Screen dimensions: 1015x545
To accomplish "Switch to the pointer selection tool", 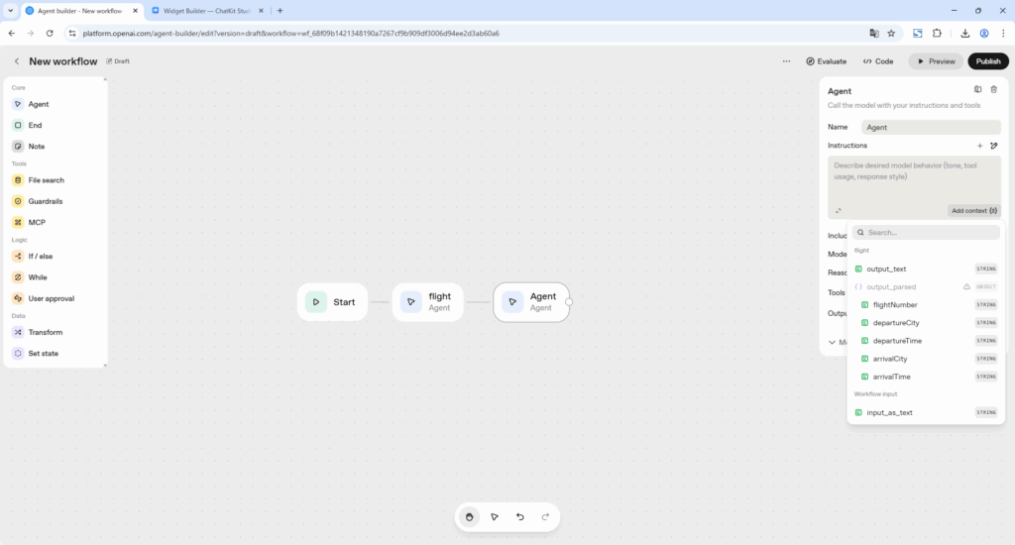I will pyautogui.click(x=495, y=517).
